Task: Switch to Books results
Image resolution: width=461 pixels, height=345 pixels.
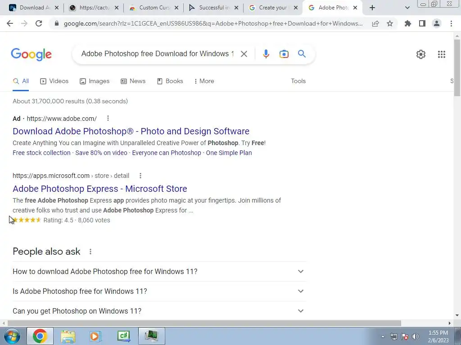Action: click(x=170, y=81)
